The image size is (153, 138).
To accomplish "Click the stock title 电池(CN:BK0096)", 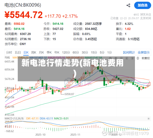I will point(23,5).
